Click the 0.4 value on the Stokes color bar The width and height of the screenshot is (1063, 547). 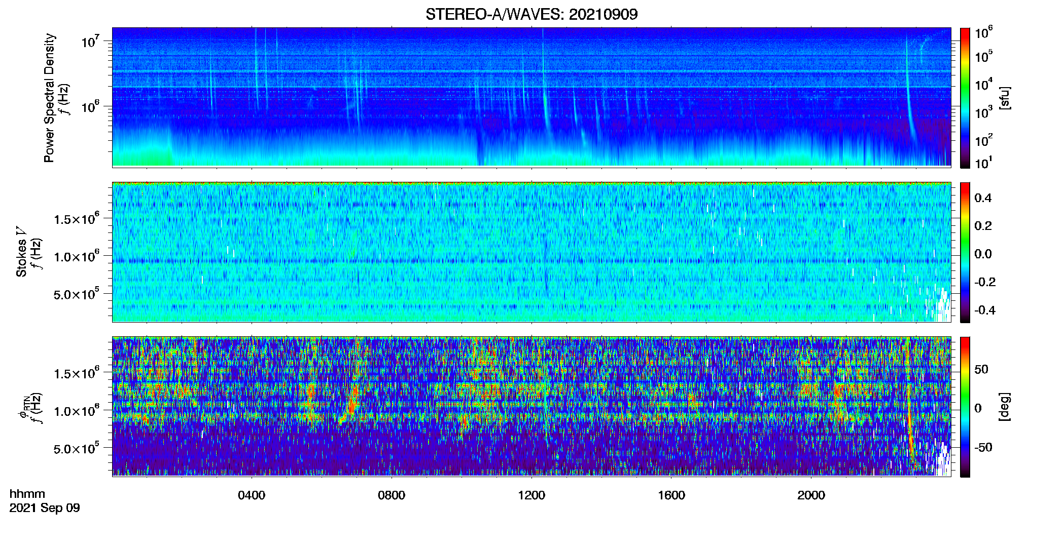pyautogui.click(x=983, y=198)
